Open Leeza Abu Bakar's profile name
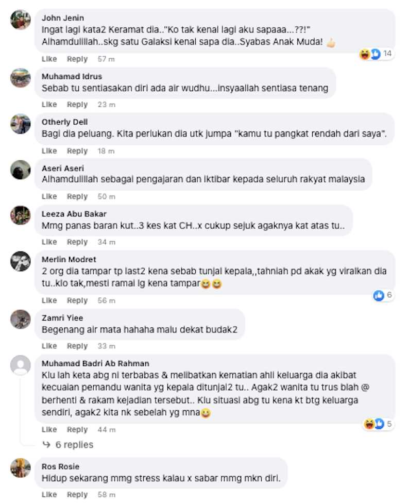This screenshot has height=503, width=408. (74, 214)
